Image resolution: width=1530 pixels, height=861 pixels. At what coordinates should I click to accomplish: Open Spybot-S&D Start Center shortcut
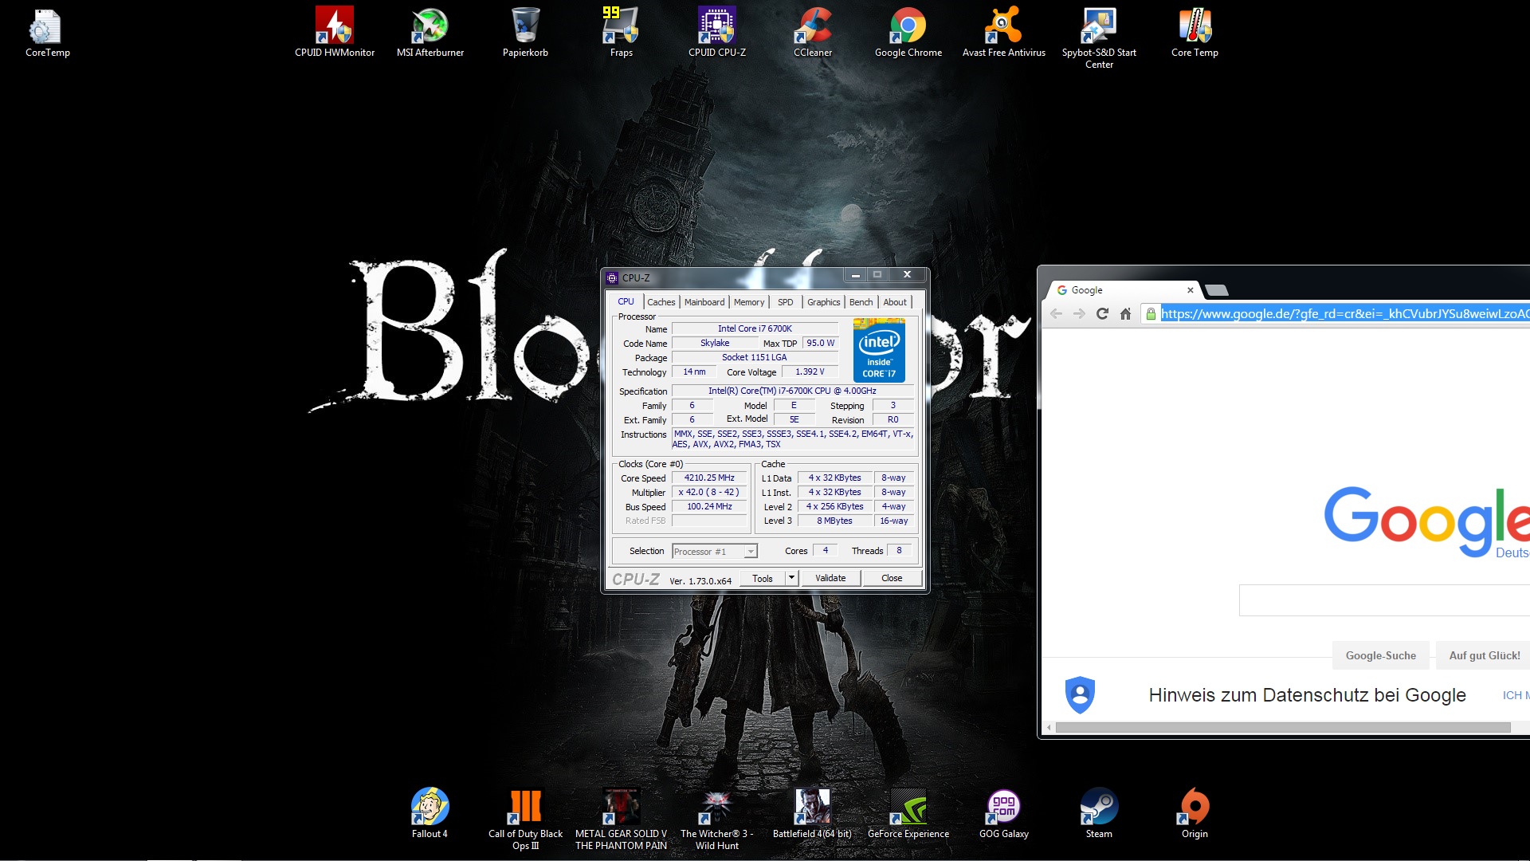click(1100, 38)
